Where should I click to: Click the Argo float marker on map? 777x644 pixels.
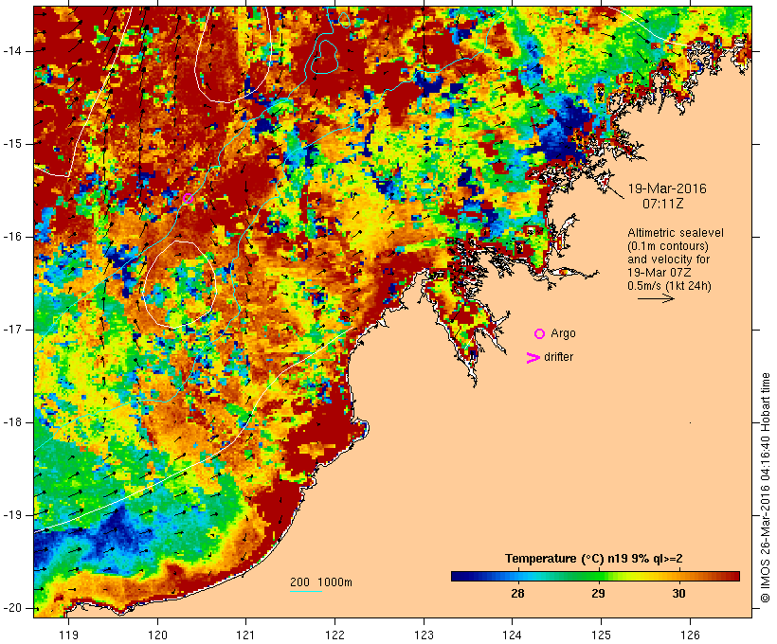point(188,199)
